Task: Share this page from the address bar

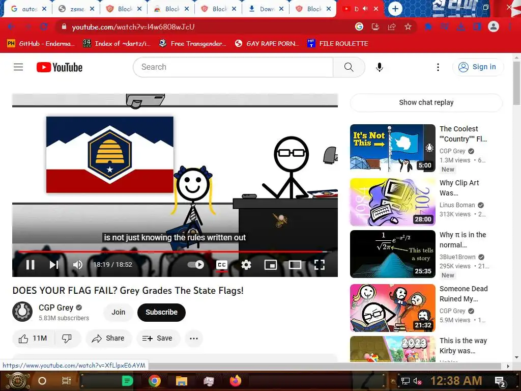Action: pos(392,27)
